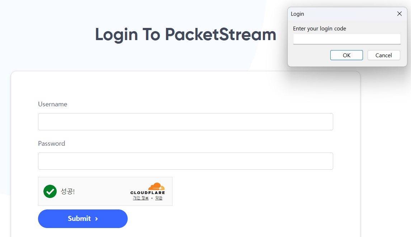The width and height of the screenshot is (411, 237).
Task: Cancel the login code dialog
Action: click(384, 55)
